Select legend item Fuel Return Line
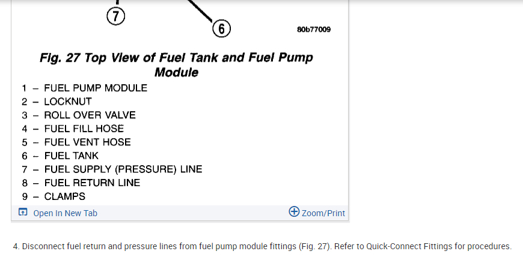The height and width of the screenshot is (260, 523). [x=92, y=183]
